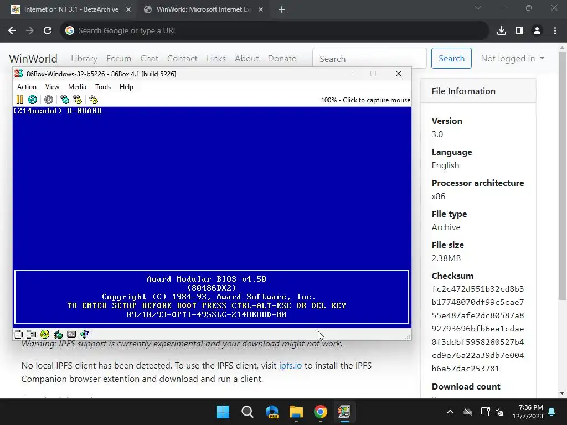This screenshot has height=425, width=567.
Task: Focus the Chrome address bar
Action: coord(274,31)
